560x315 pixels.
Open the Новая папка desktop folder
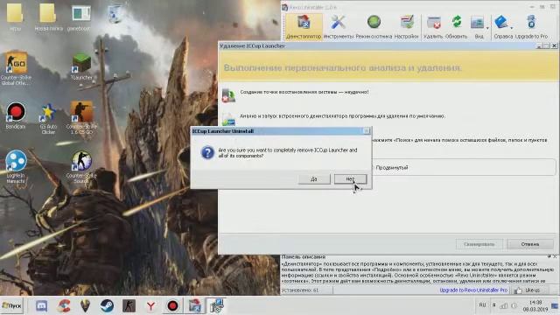[x=49, y=17]
